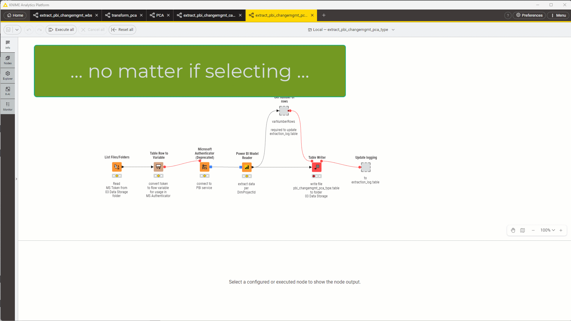Viewport: 571px width, 321px height.
Task: Select the List Files/Folders node
Action: (117, 167)
